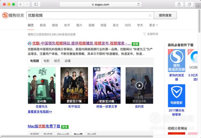
Task: Switch to the 图片 tab
Action: (79, 25)
